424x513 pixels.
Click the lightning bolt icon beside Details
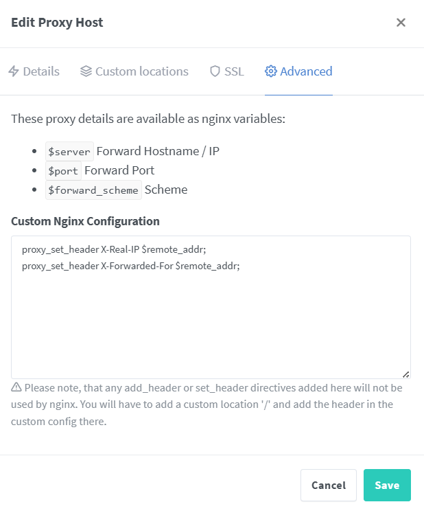click(14, 71)
